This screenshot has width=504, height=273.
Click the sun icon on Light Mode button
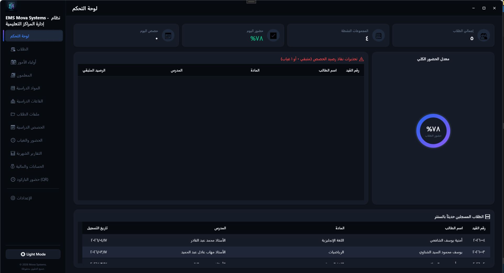click(x=23, y=254)
